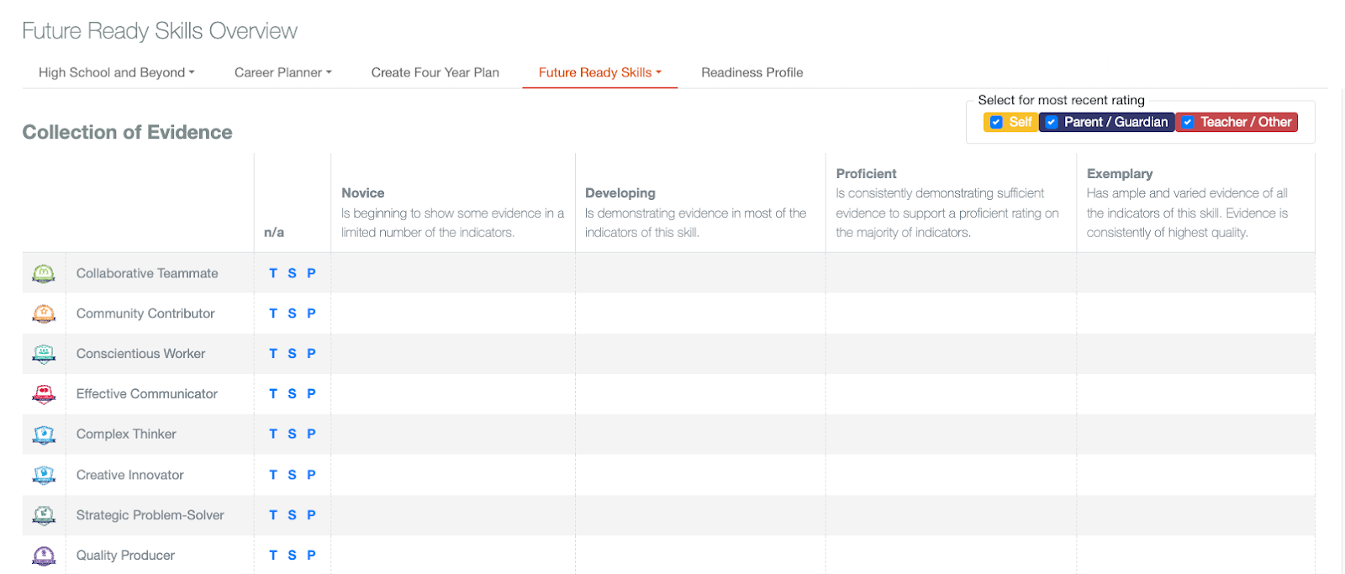Screen dimensions: 1345x574
Task: Click the P rating link for Quality Producer
Action: 311,556
